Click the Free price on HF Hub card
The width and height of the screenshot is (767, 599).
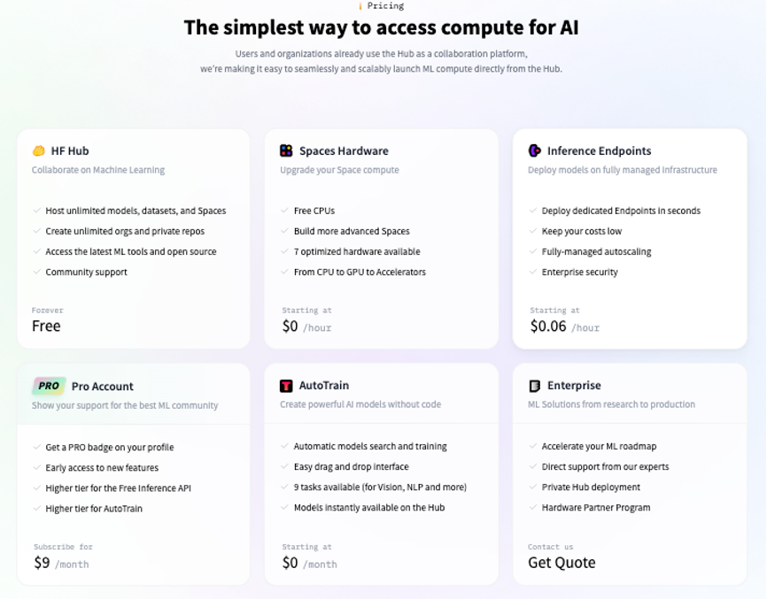click(46, 326)
